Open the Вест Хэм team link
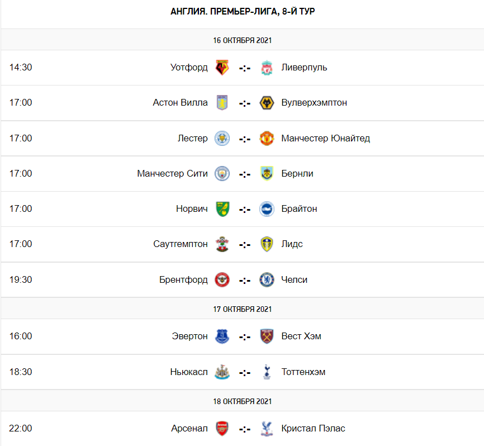Screen dimensions: 484x446 pyautogui.click(x=301, y=336)
